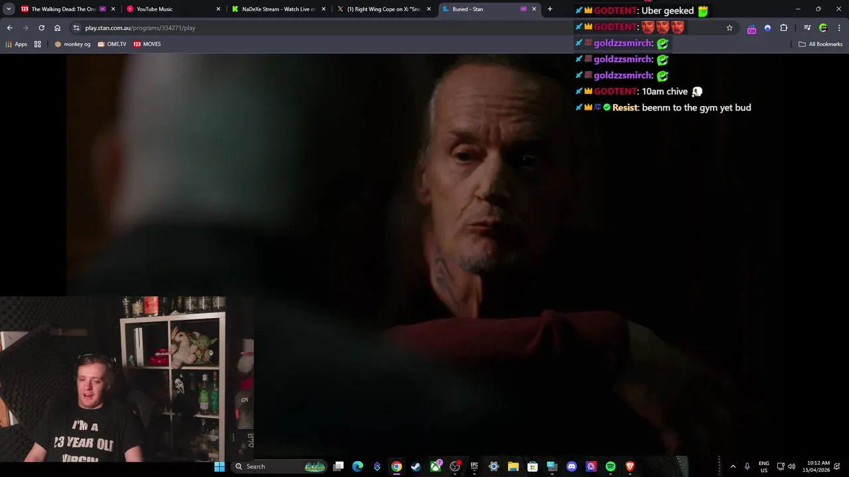Bookmark this page with star icon
849x477 pixels.
point(730,28)
